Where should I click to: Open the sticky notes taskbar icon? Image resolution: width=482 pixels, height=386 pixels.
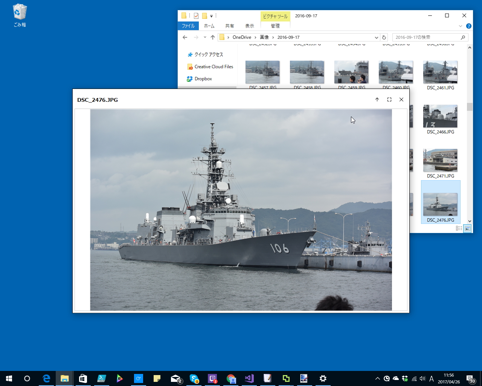tap(157, 378)
